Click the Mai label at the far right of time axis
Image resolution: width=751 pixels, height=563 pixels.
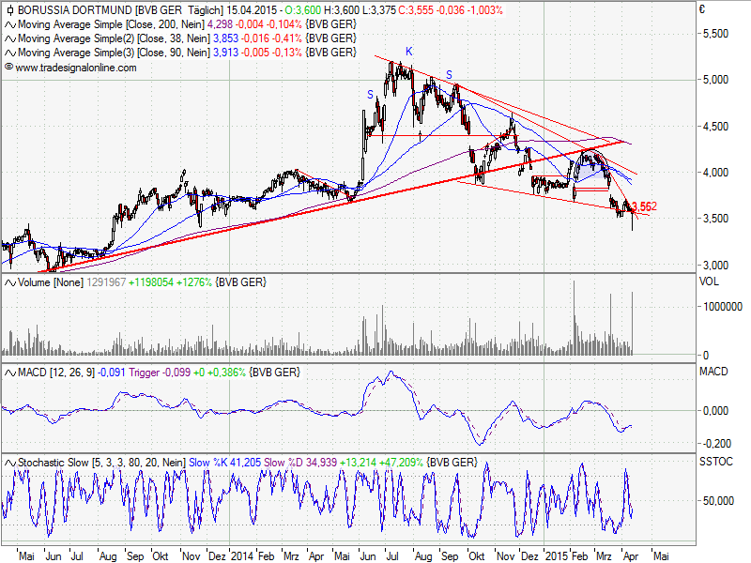point(661,556)
